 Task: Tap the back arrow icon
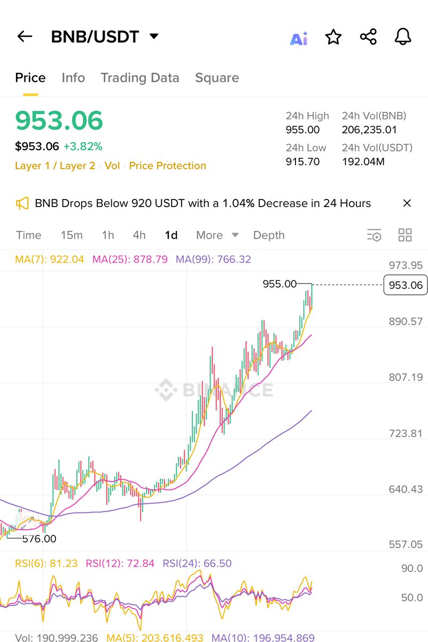[25, 36]
